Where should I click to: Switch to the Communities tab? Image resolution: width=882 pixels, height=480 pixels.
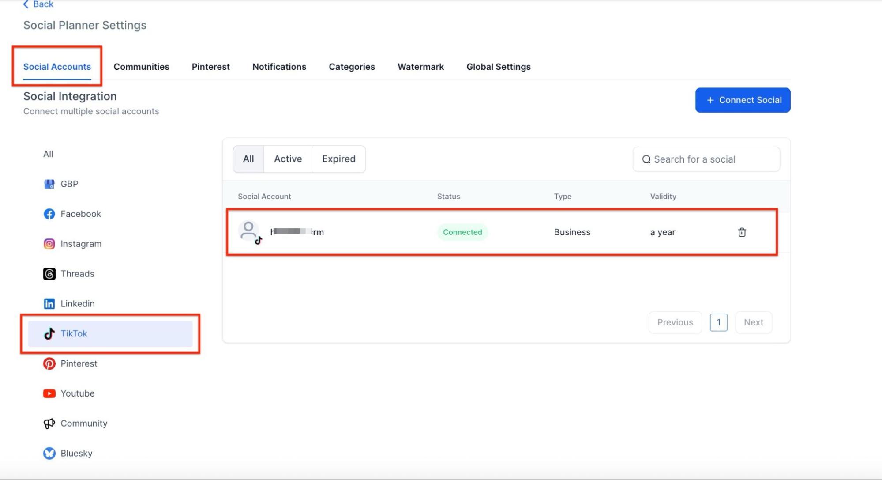pyautogui.click(x=141, y=67)
